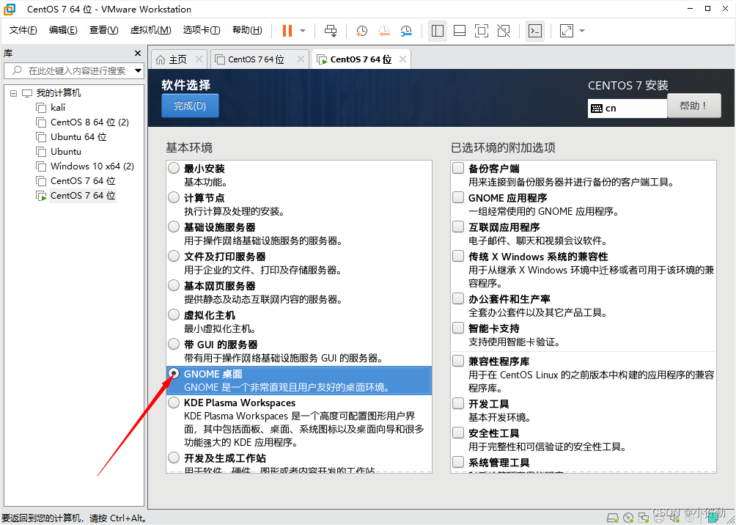Click the Unity mode toolbar icon

click(504, 31)
